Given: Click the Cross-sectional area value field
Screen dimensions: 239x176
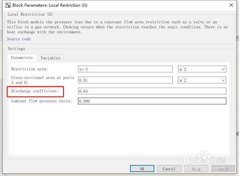Looking at the screenshot, I should coord(125,80).
